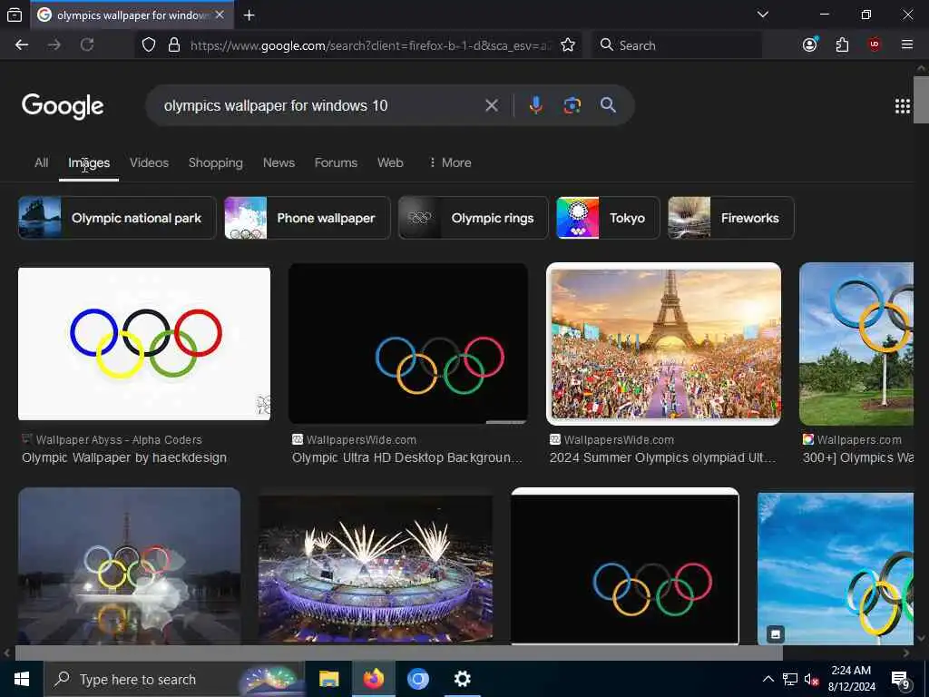Filter by Fireworks chip
Viewport: 929px width, 697px height.
click(731, 218)
